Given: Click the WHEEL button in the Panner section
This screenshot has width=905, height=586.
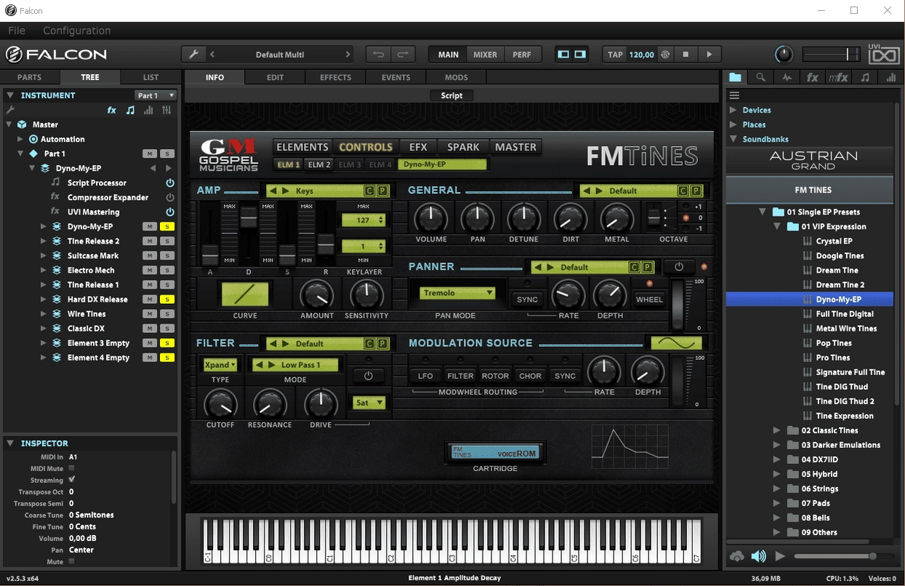Looking at the screenshot, I should (649, 300).
